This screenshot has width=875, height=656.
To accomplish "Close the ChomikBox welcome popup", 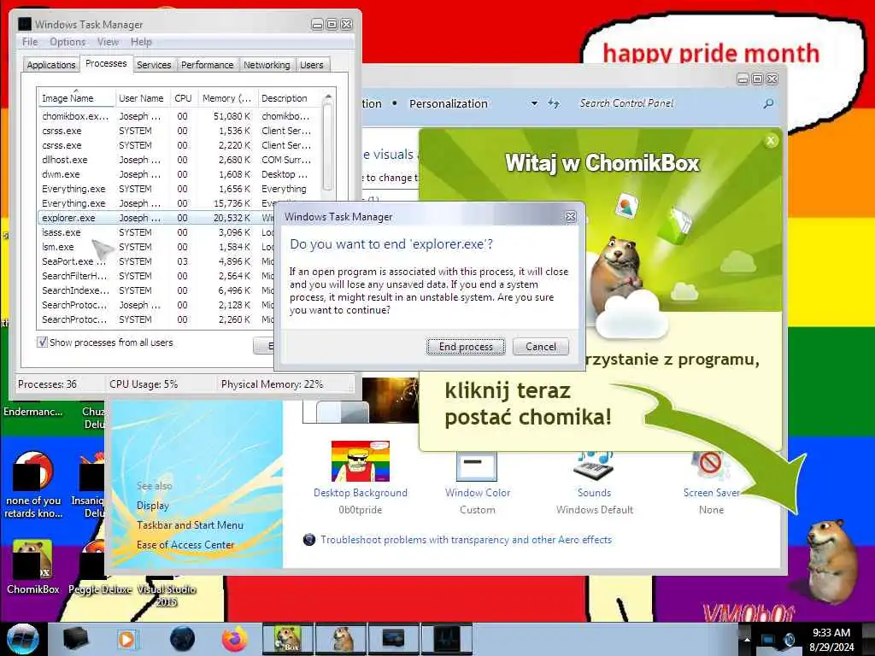I will tap(771, 141).
